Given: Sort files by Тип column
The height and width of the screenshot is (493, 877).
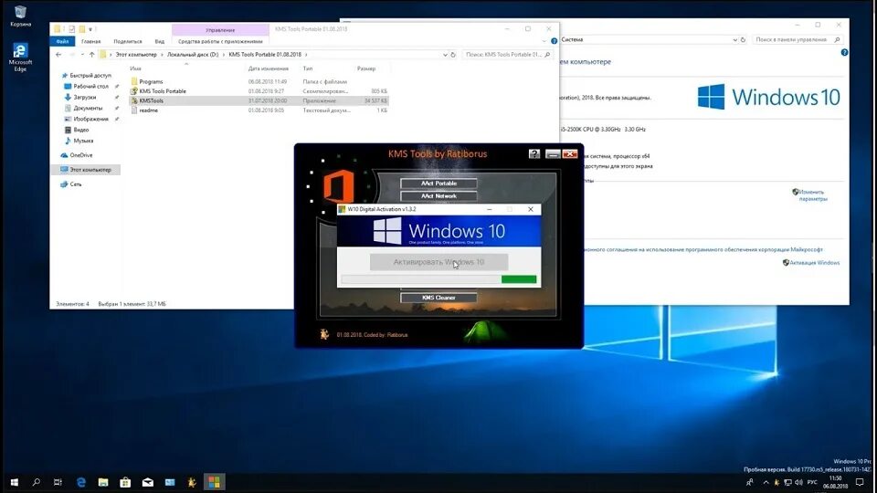Looking at the screenshot, I should [x=308, y=68].
